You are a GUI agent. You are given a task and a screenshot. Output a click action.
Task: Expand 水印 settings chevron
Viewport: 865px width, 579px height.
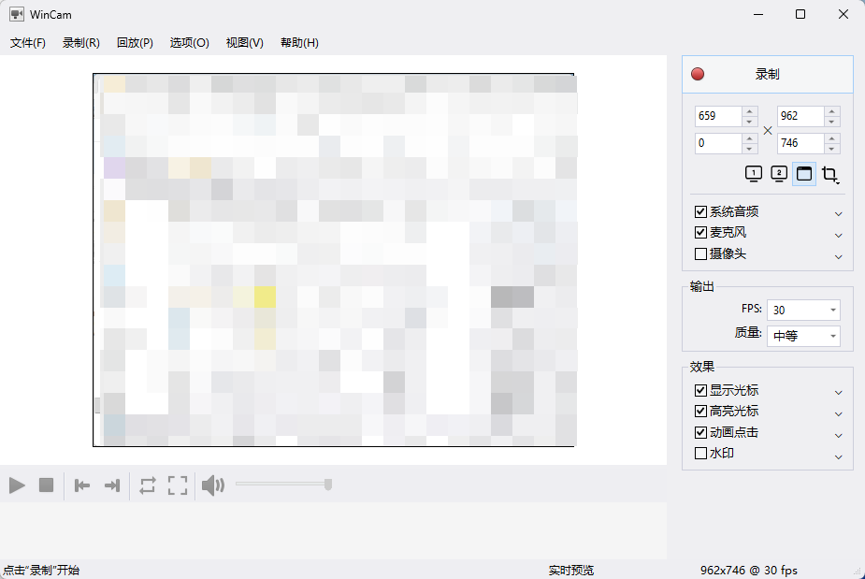pos(839,457)
